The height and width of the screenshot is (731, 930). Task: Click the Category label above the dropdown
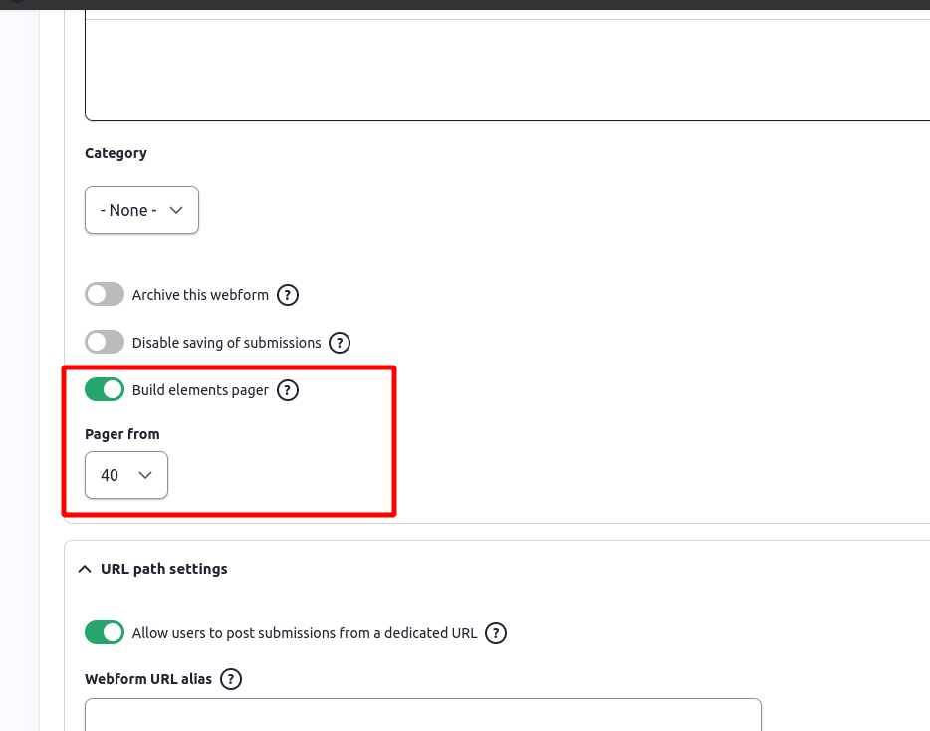coord(116,152)
